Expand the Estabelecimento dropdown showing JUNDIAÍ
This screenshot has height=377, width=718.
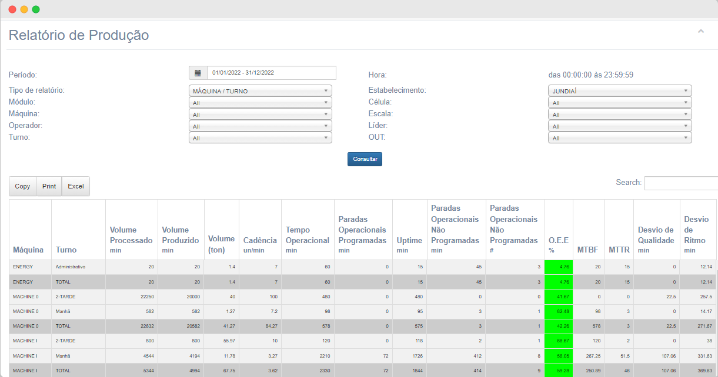click(x=619, y=91)
